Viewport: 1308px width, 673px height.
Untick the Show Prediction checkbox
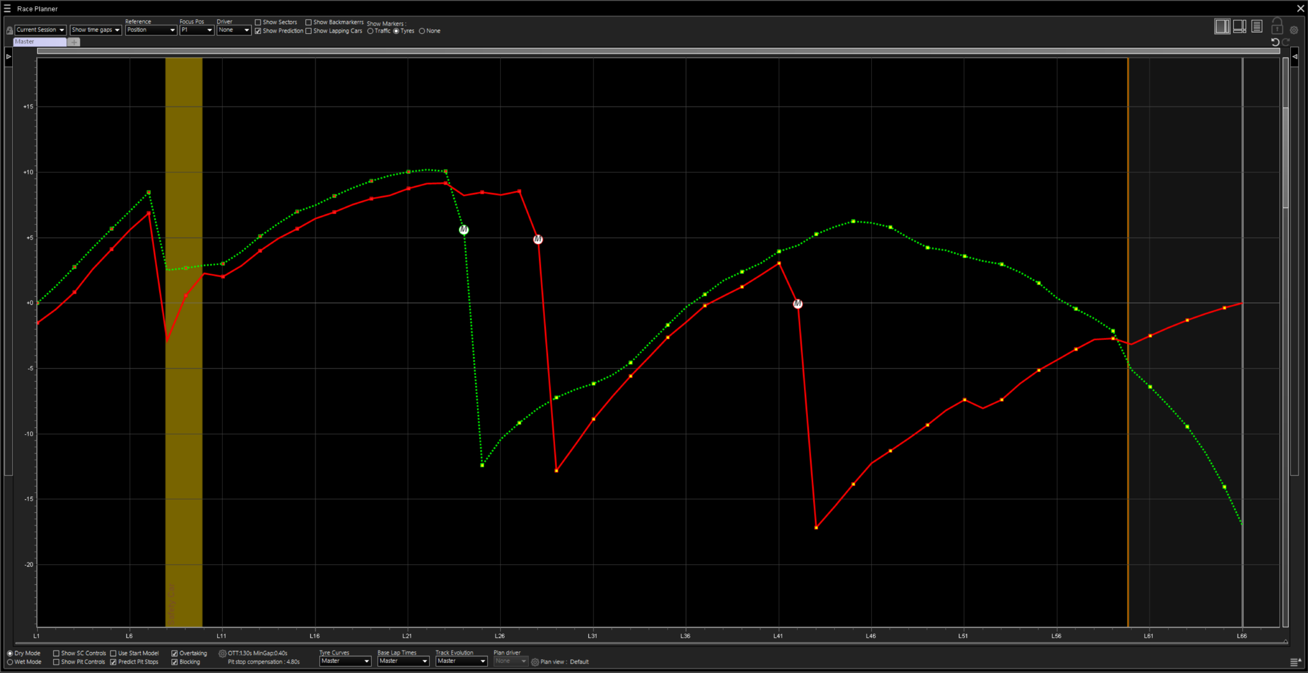point(258,31)
